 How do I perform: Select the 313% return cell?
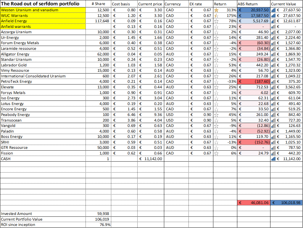pos(225,10)
